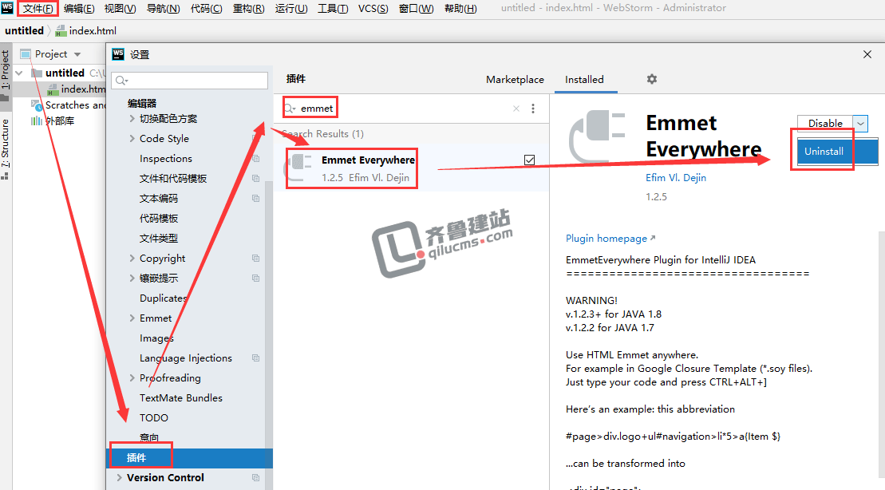The height and width of the screenshot is (490, 885).
Task: Expand the Emmet settings node
Action: [x=132, y=318]
